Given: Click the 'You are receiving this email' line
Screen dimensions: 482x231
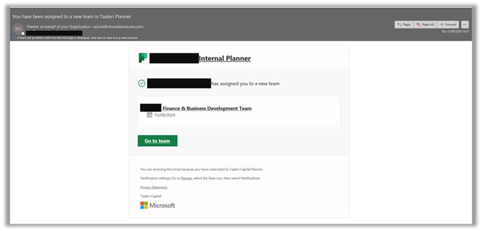Looking at the screenshot, I should tap(202, 169).
